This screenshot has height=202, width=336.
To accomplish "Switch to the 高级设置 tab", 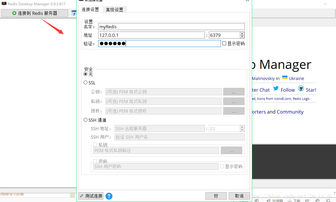I will coord(115,10).
